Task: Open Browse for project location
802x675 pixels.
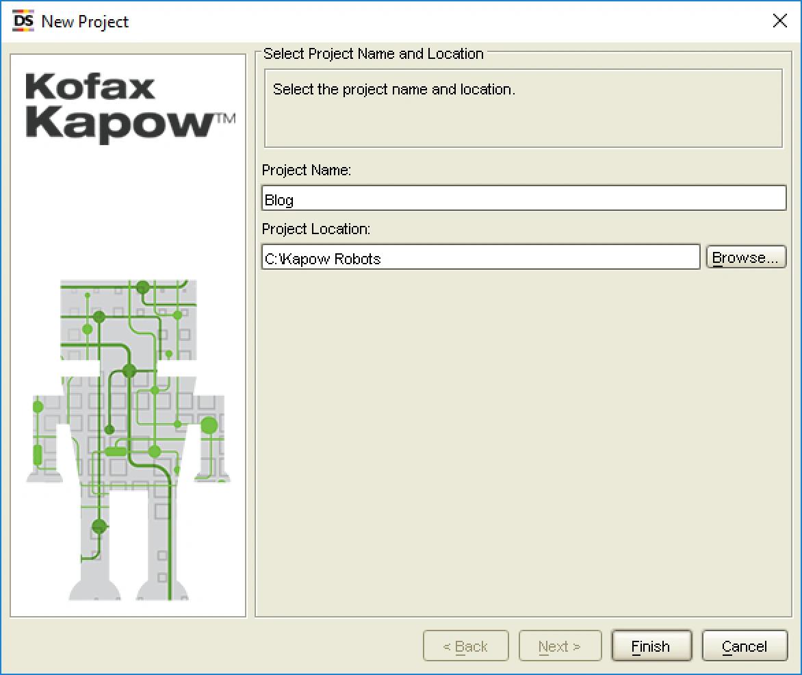Action: [745, 257]
